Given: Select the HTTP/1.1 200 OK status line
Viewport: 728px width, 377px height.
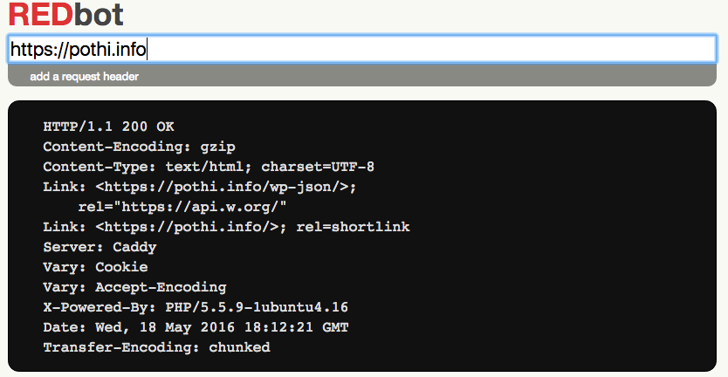Looking at the screenshot, I should coord(108,127).
